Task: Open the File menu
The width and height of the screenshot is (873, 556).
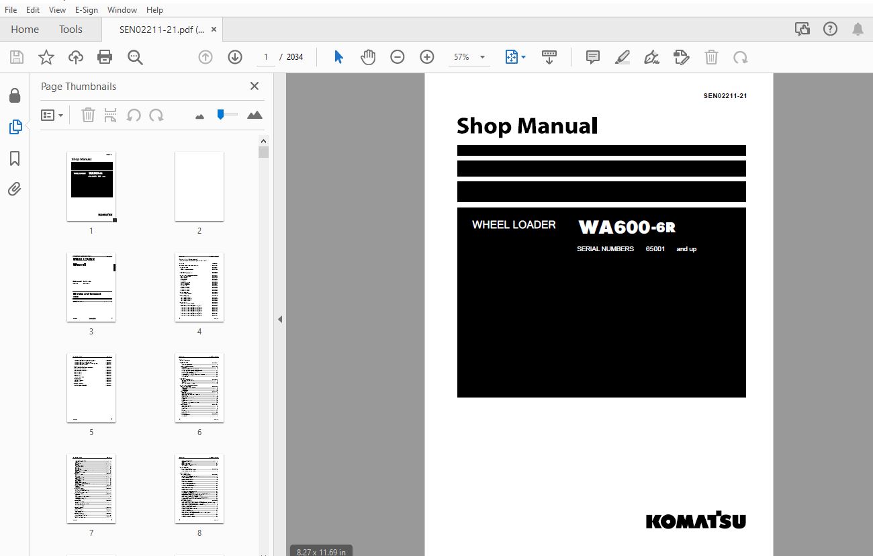Action: pos(11,10)
